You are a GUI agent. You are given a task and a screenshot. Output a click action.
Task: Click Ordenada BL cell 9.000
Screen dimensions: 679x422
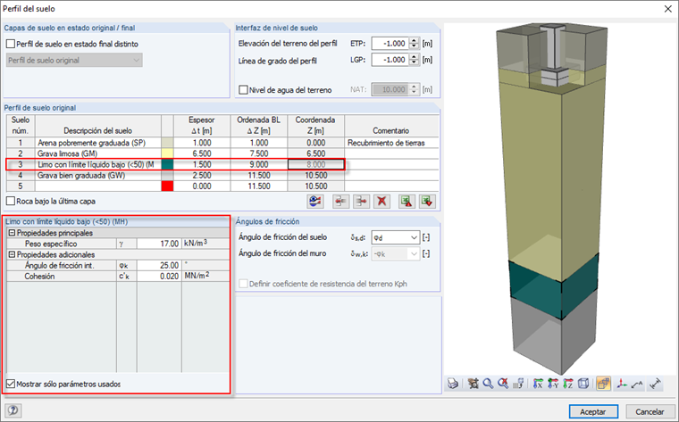pyautogui.click(x=258, y=164)
